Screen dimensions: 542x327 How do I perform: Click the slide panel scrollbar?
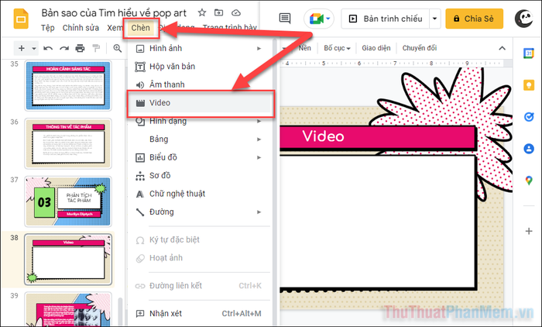120,312
